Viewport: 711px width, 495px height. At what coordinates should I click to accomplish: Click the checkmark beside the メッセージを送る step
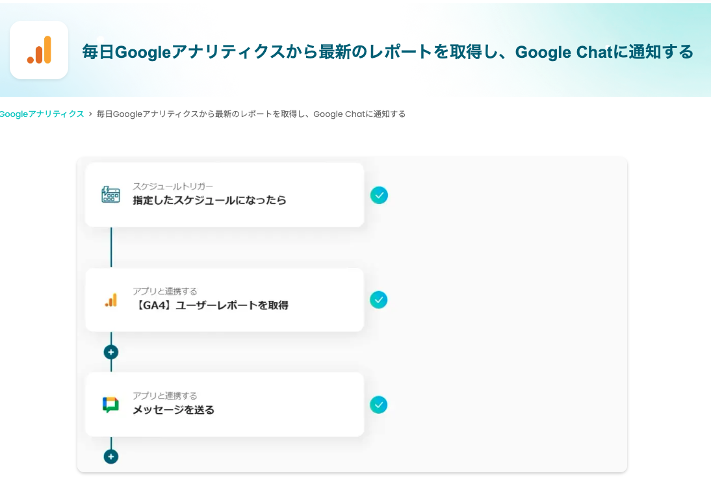[x=379, y=405]
